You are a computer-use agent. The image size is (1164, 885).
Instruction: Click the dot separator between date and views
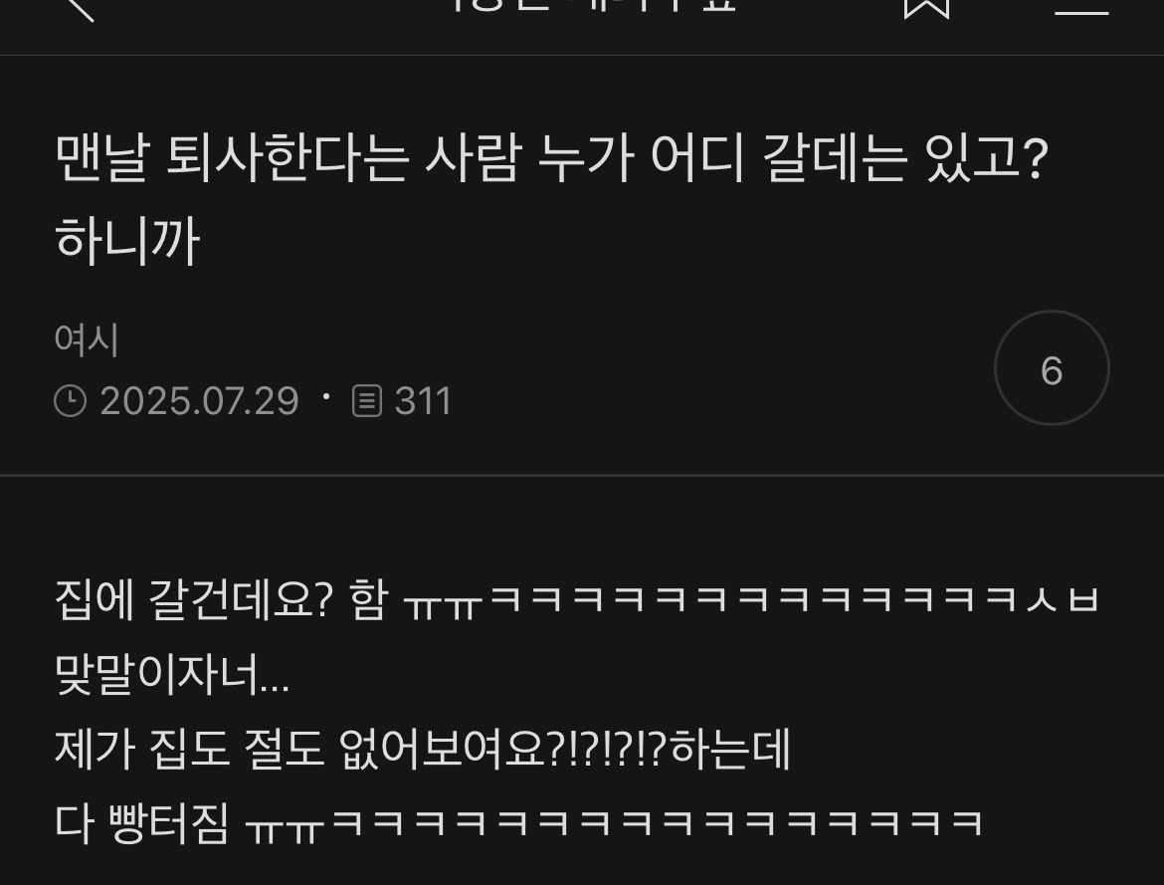click(326, 396)
